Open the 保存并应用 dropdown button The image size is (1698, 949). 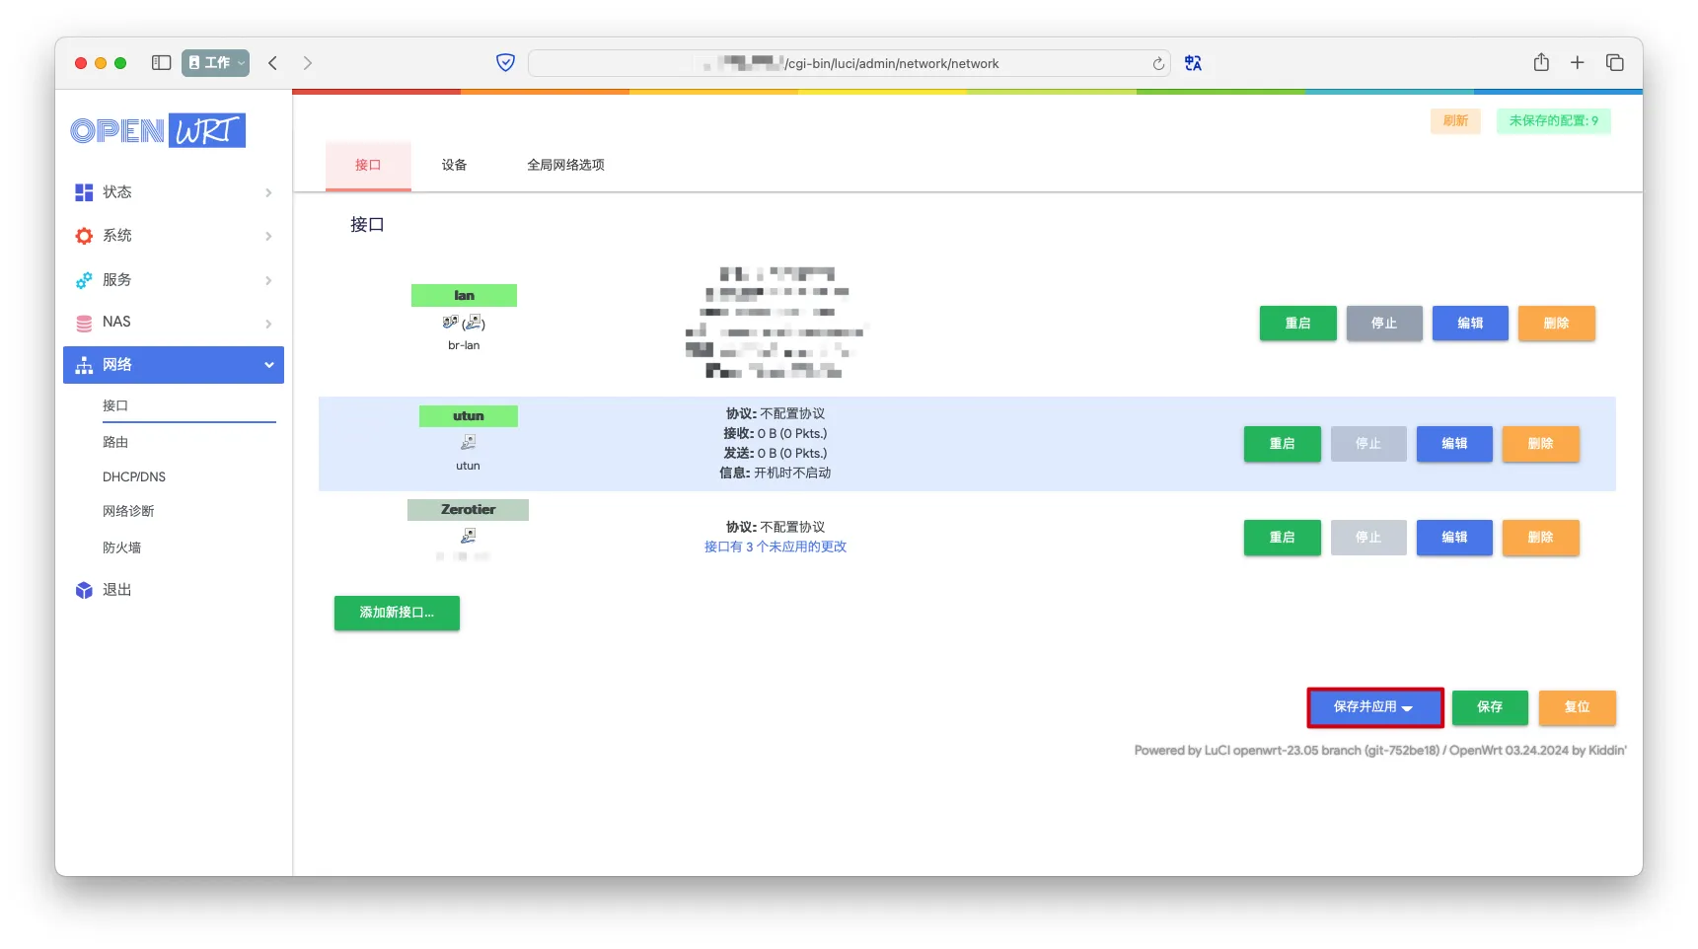1374,707
